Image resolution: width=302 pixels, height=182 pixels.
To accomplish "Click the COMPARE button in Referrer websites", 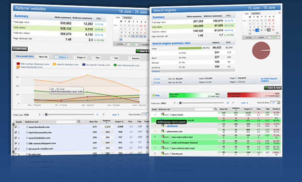I will coord(20,49).
